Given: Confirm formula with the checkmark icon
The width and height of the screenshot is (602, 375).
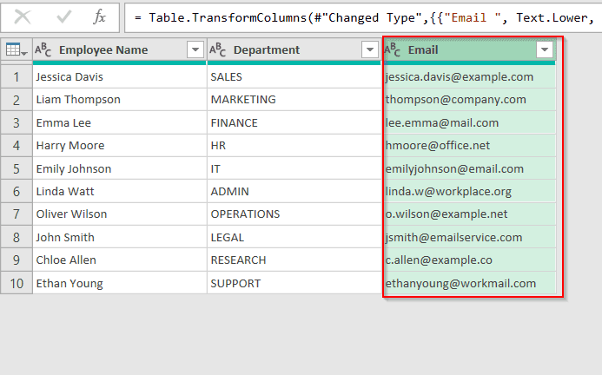Looking at the screenshot, I should (63, 17).
